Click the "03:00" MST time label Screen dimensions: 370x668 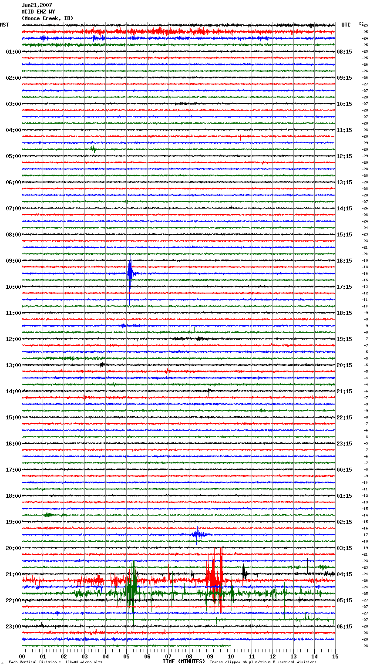click(x=13, y=104)
